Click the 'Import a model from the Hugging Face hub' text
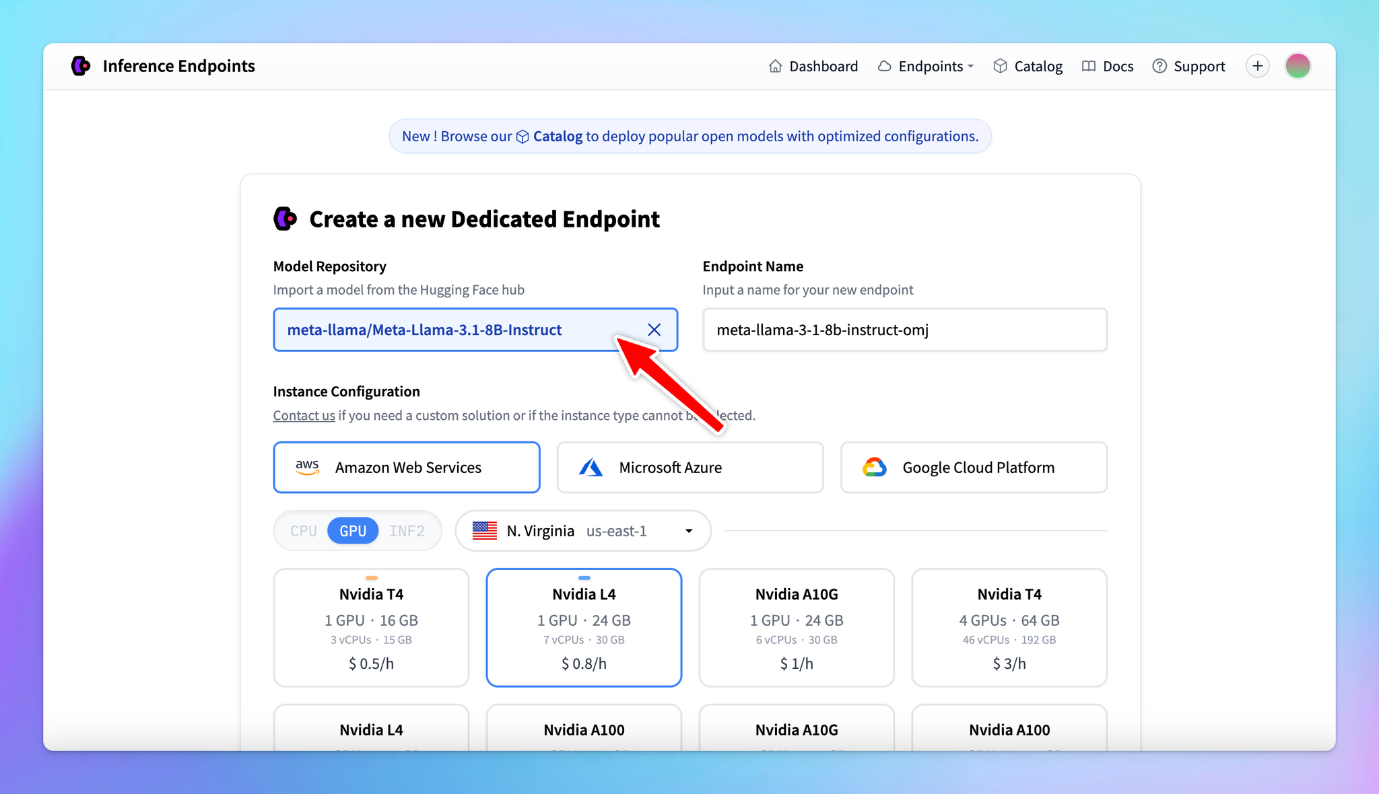This screenshot has width=1379, height=794. click(399, 290)
